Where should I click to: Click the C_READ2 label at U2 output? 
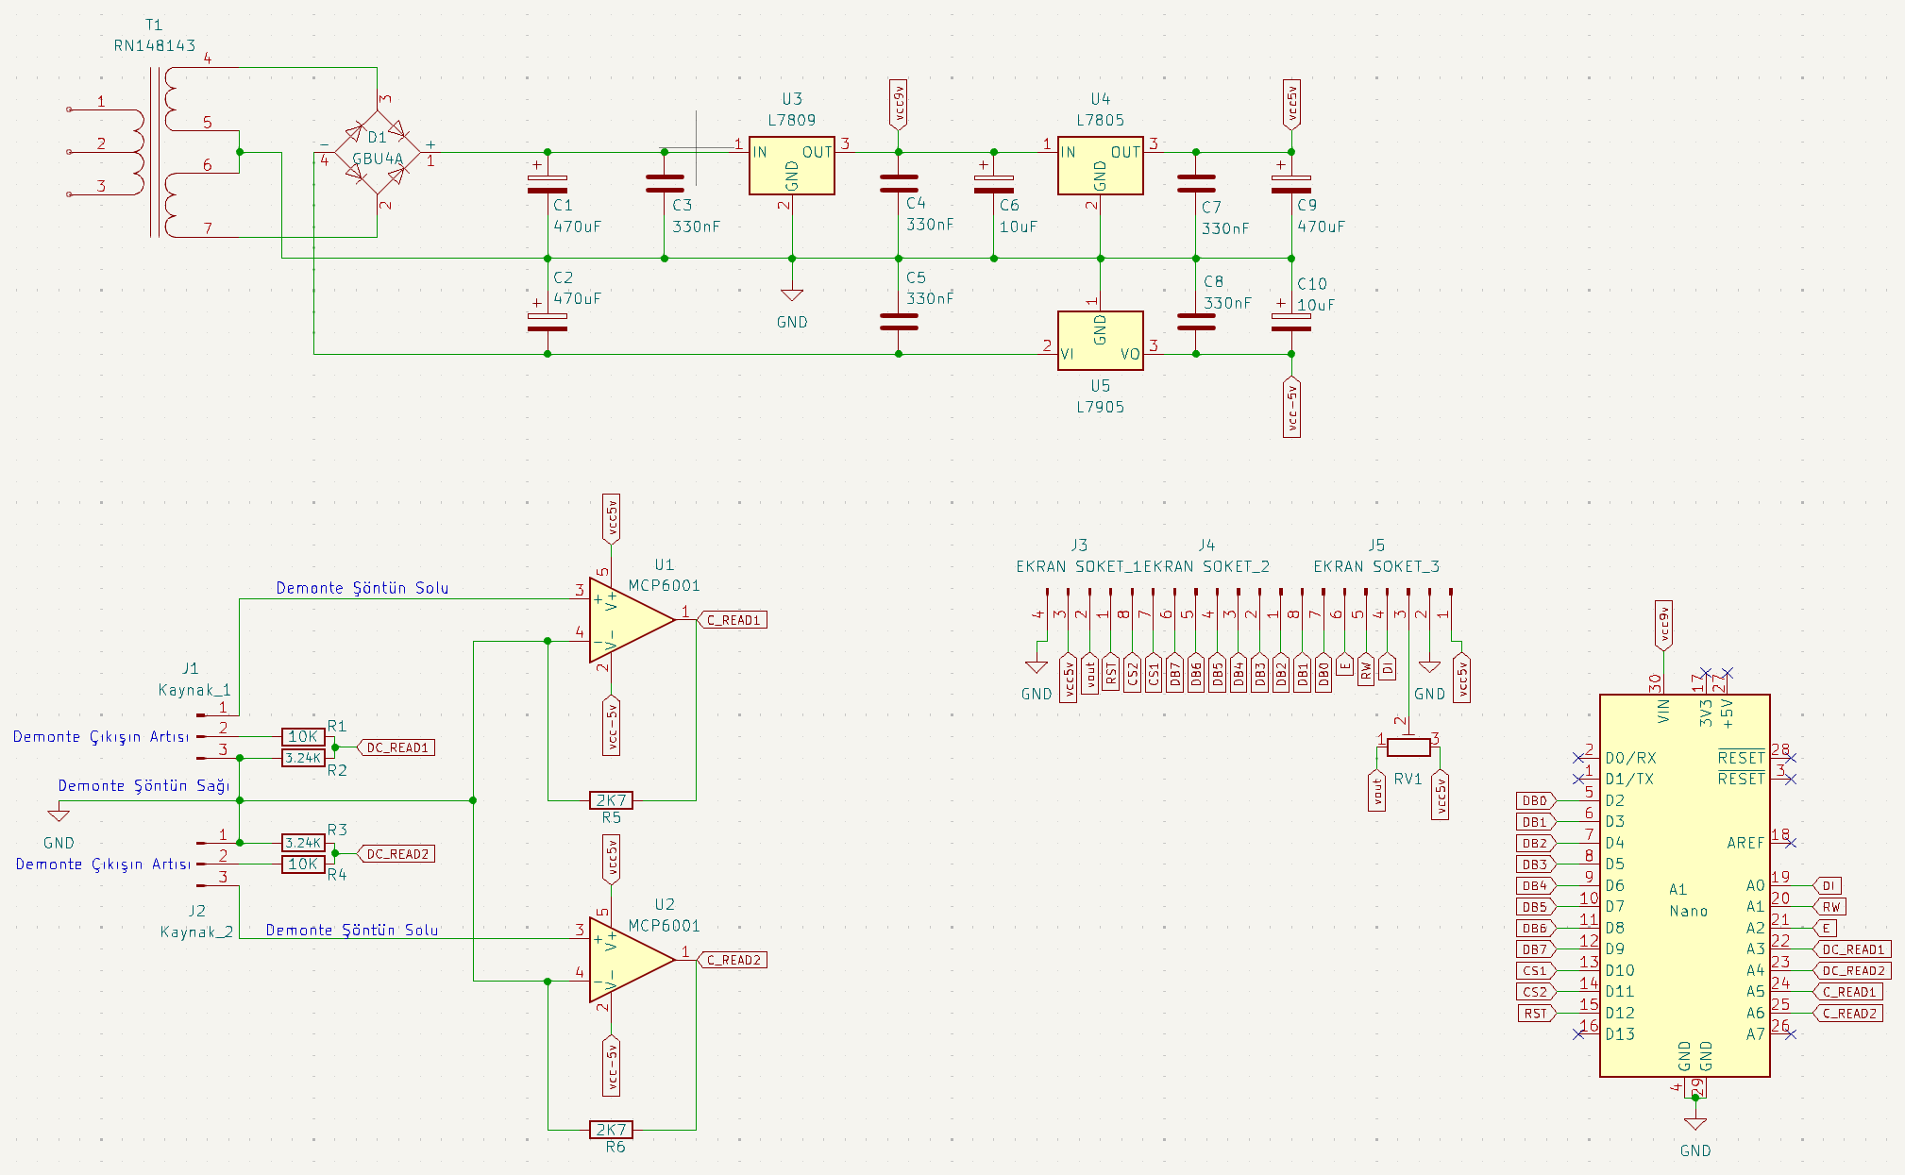pos(732,960)
